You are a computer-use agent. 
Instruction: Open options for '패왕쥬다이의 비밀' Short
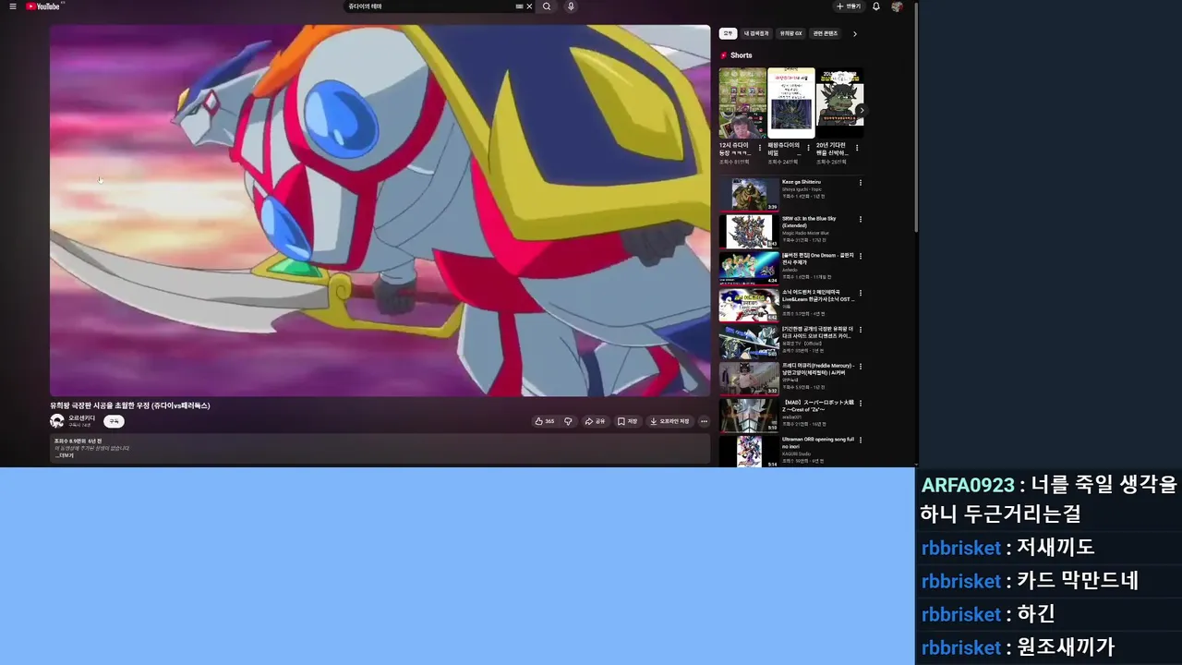point(808,148)
